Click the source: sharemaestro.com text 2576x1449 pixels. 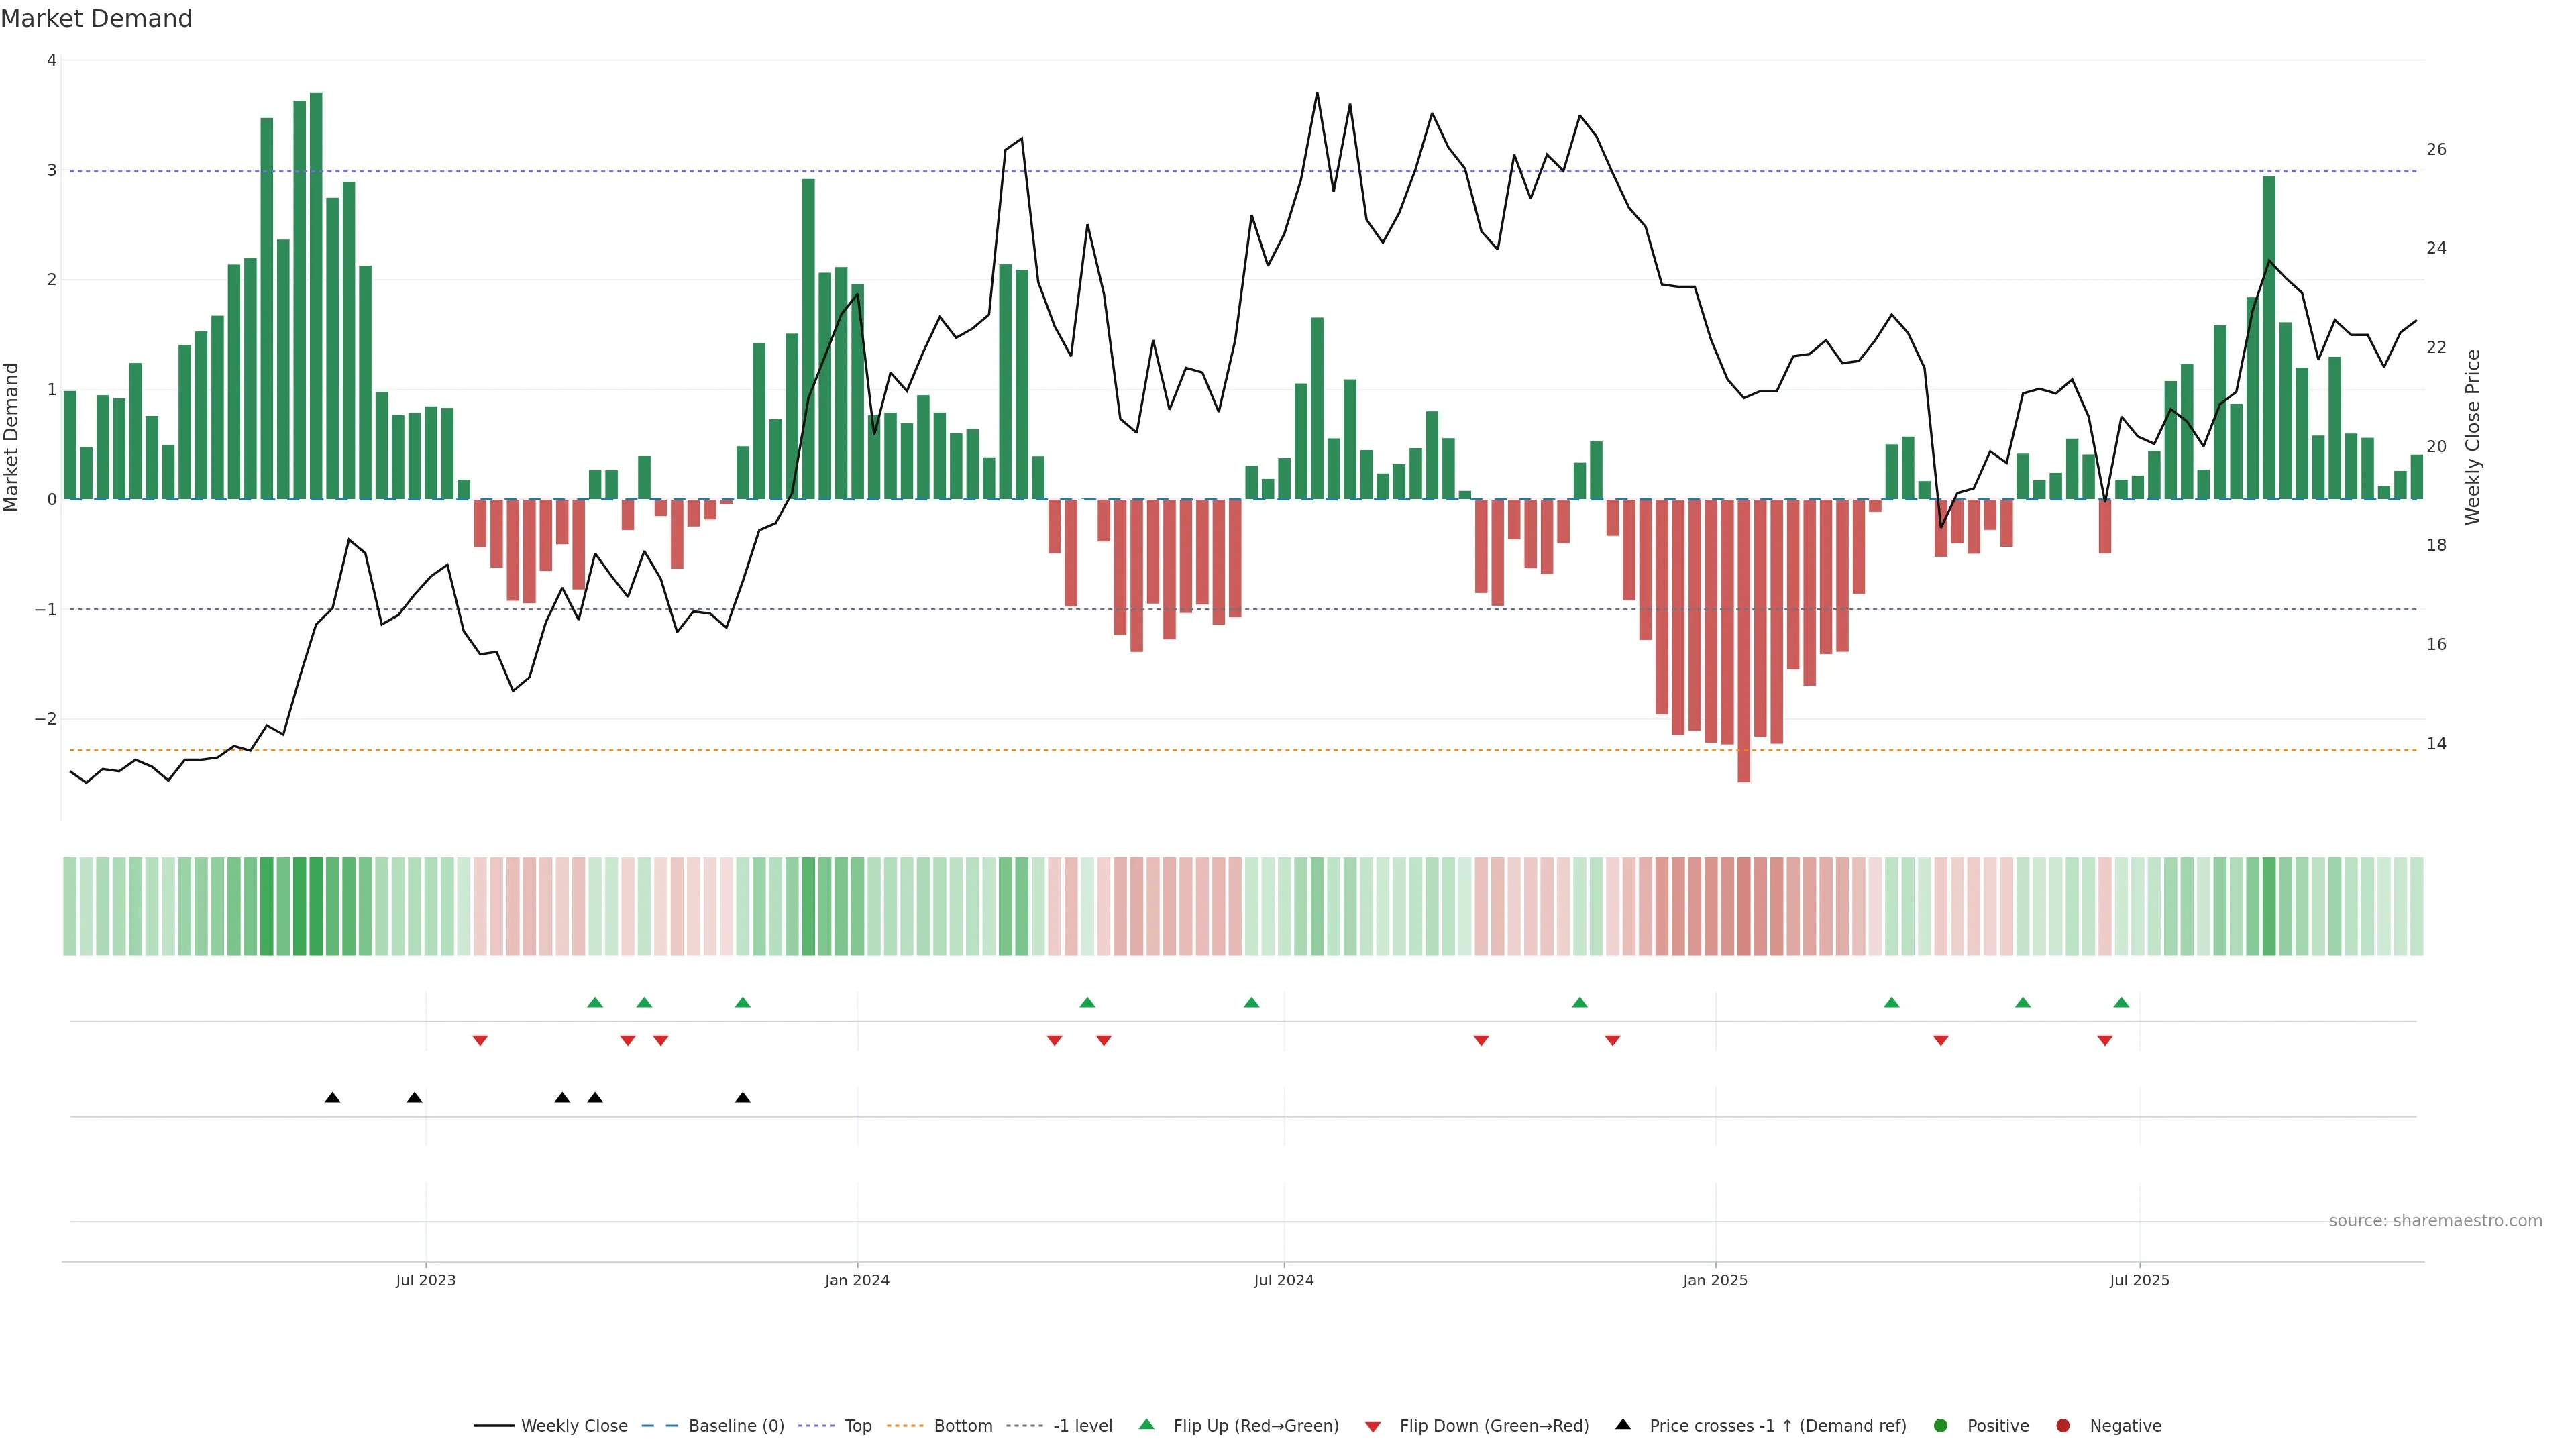tap(2435, 1220)
